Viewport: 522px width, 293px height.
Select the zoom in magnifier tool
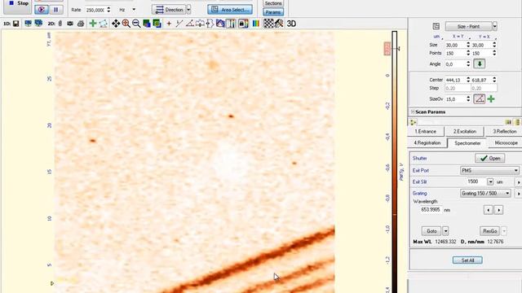[x=126, y=24]
